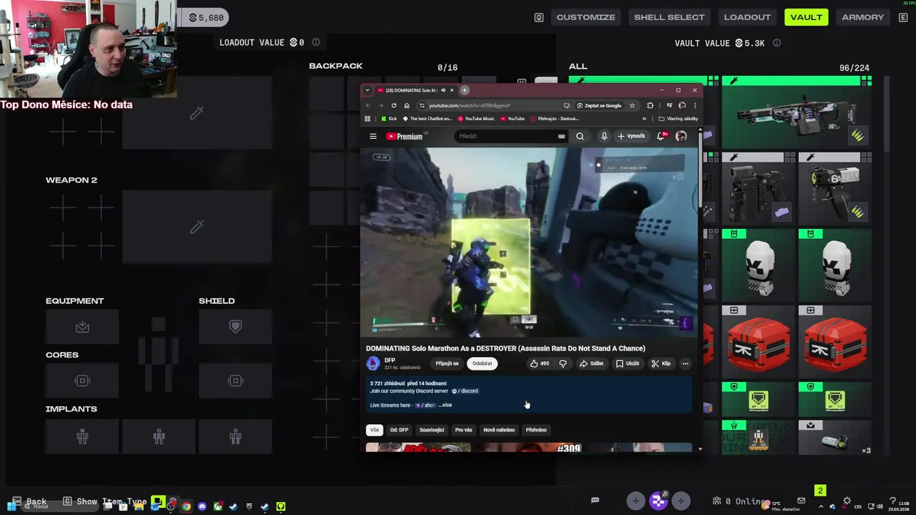Image resolution: width=916 pixels, height=515 pixels.
Task: Open the first Implants slot
Action: point(82,436)
